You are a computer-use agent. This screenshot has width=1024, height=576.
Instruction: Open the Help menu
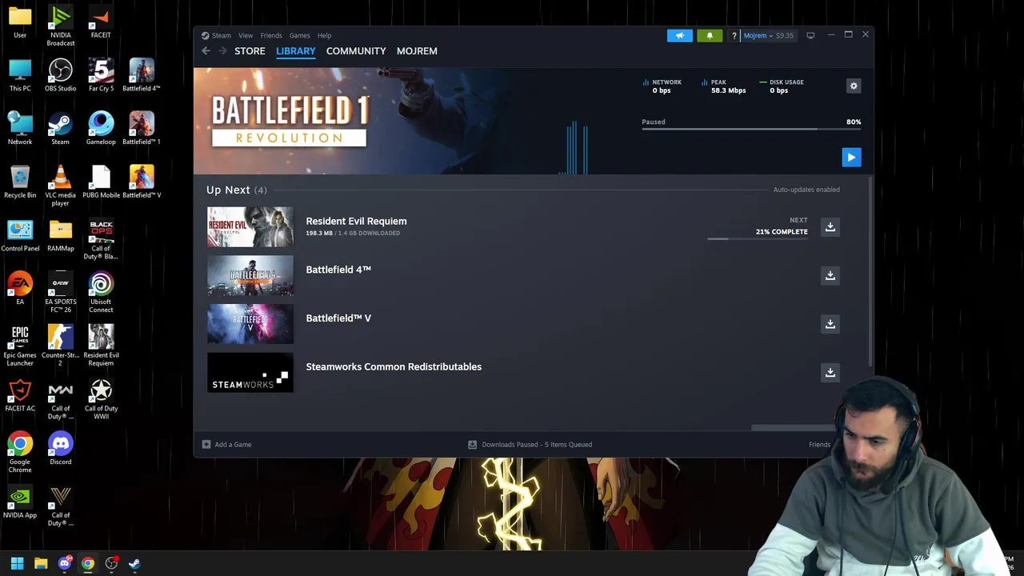click(324, 35)
